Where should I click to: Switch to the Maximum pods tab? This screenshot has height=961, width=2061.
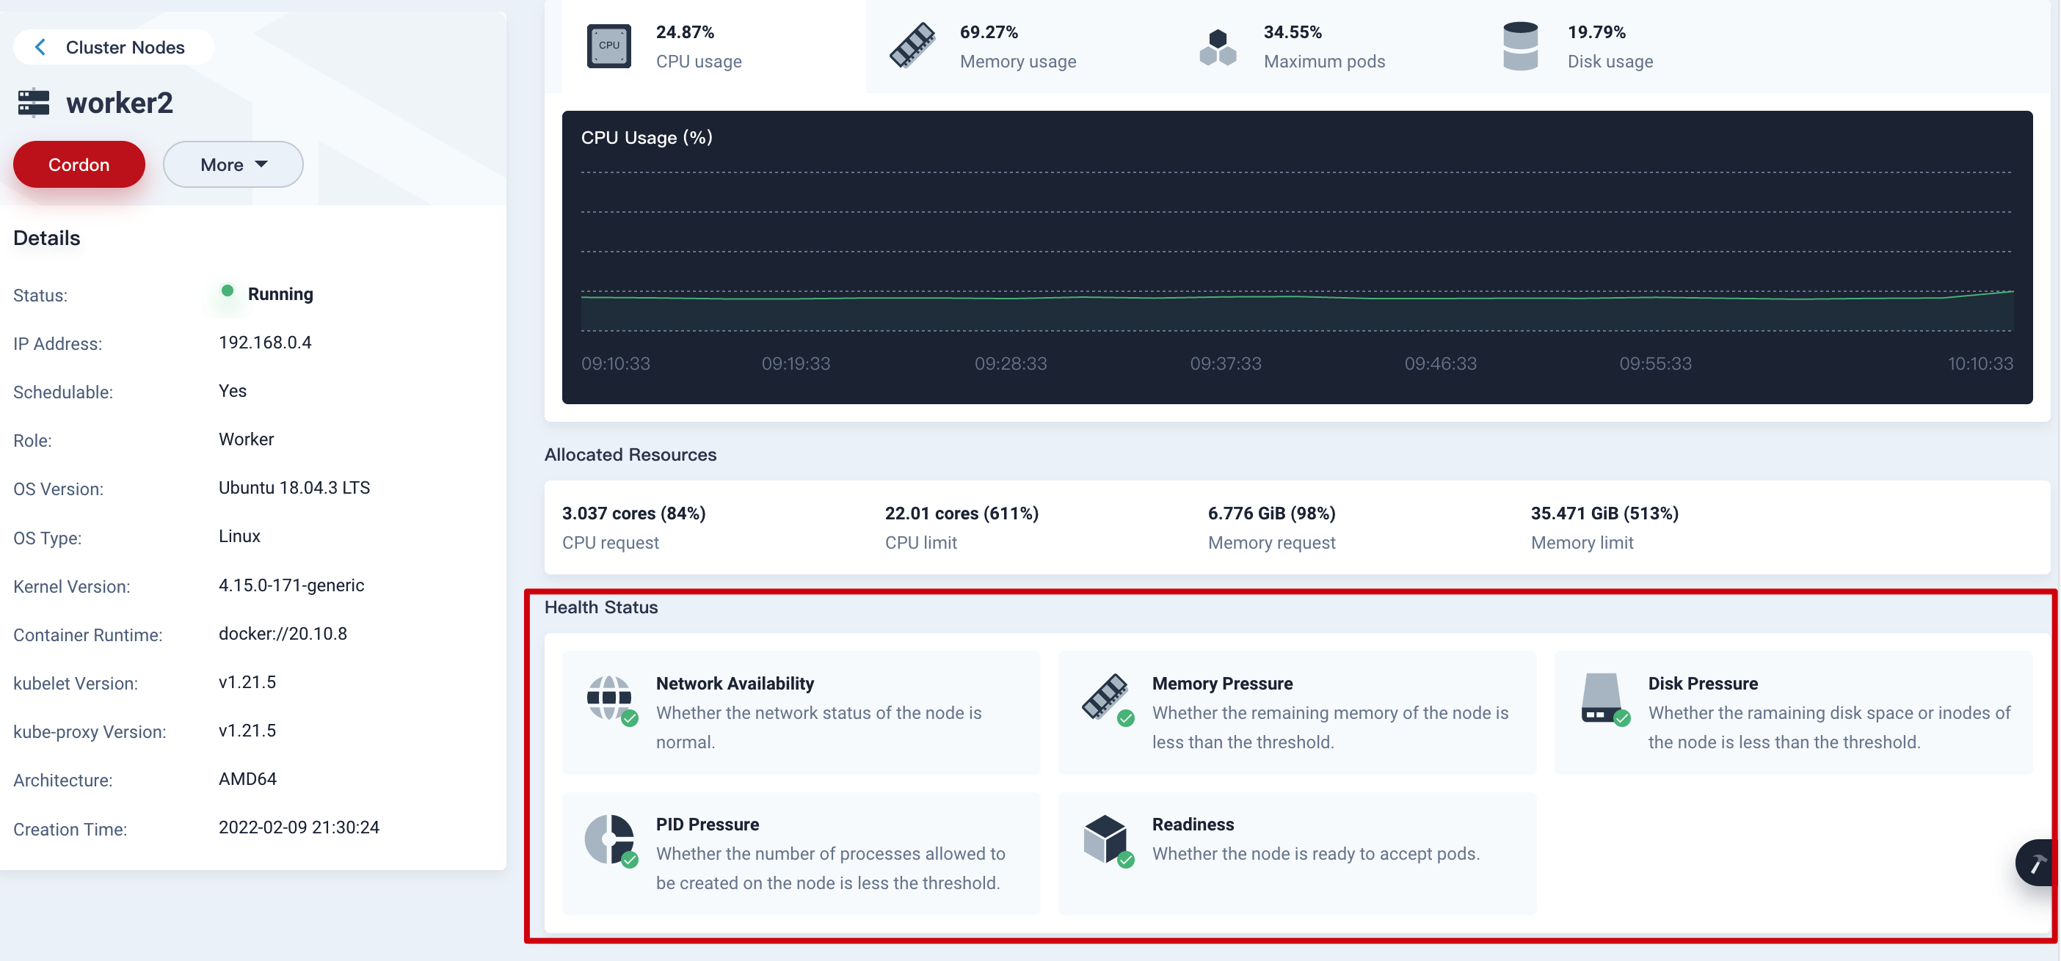(1323, 46)
